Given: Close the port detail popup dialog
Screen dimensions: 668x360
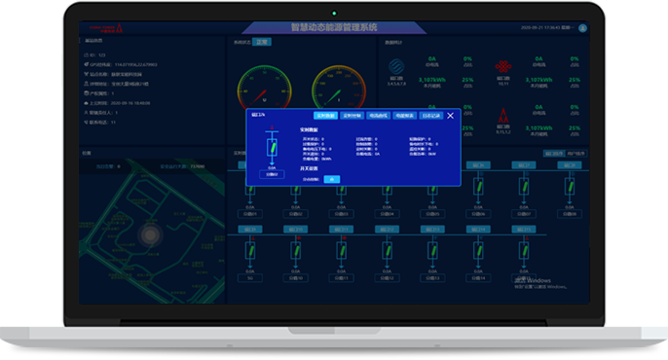Looking at the screenshot, I should [x=450, y=116].
